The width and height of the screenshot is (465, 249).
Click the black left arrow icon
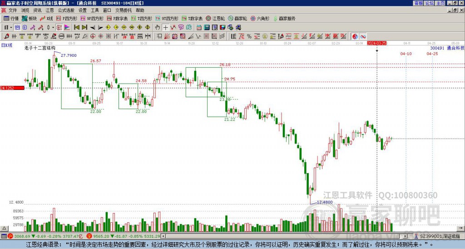pyautogui.click(x=93, y=28)
